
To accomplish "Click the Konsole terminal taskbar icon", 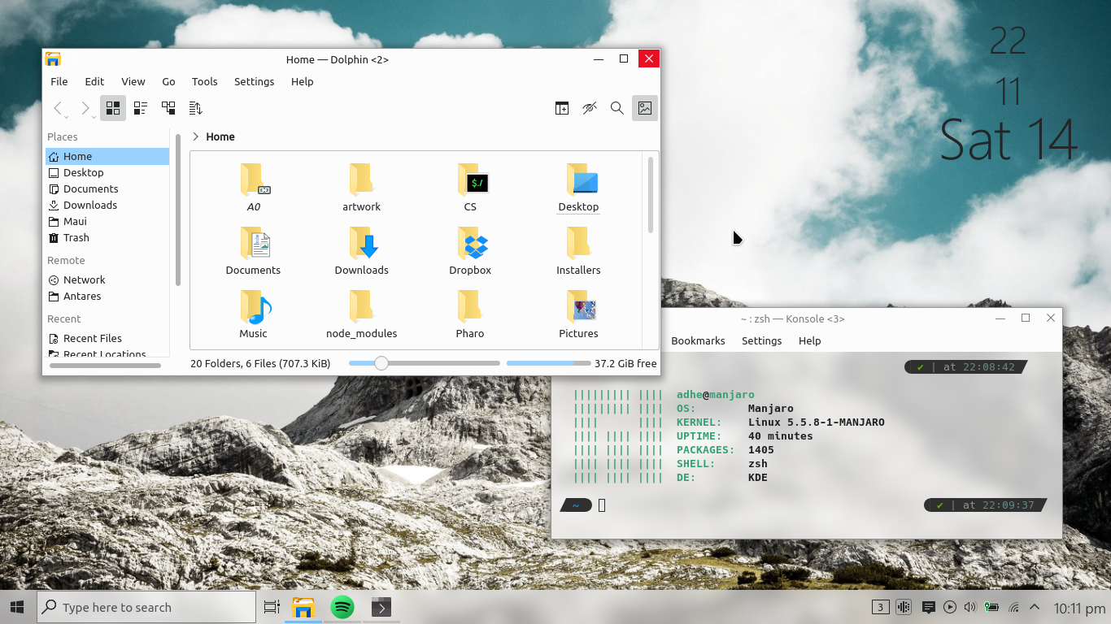I will 381,607.
